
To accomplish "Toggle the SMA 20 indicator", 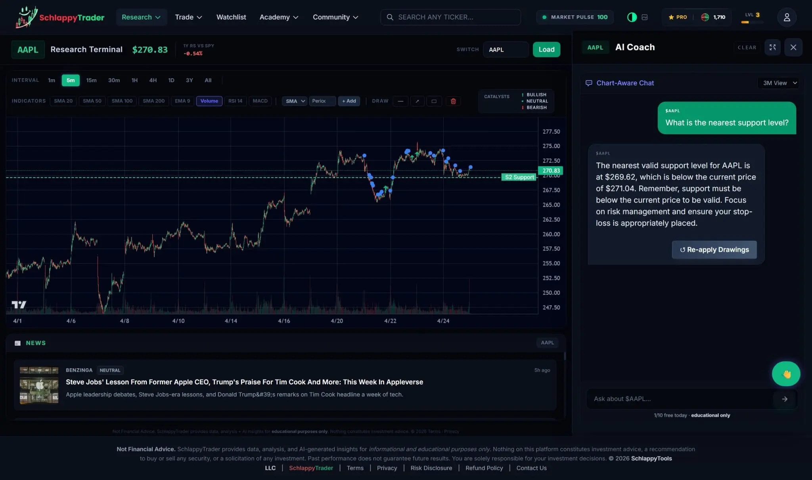I will 63,101.
